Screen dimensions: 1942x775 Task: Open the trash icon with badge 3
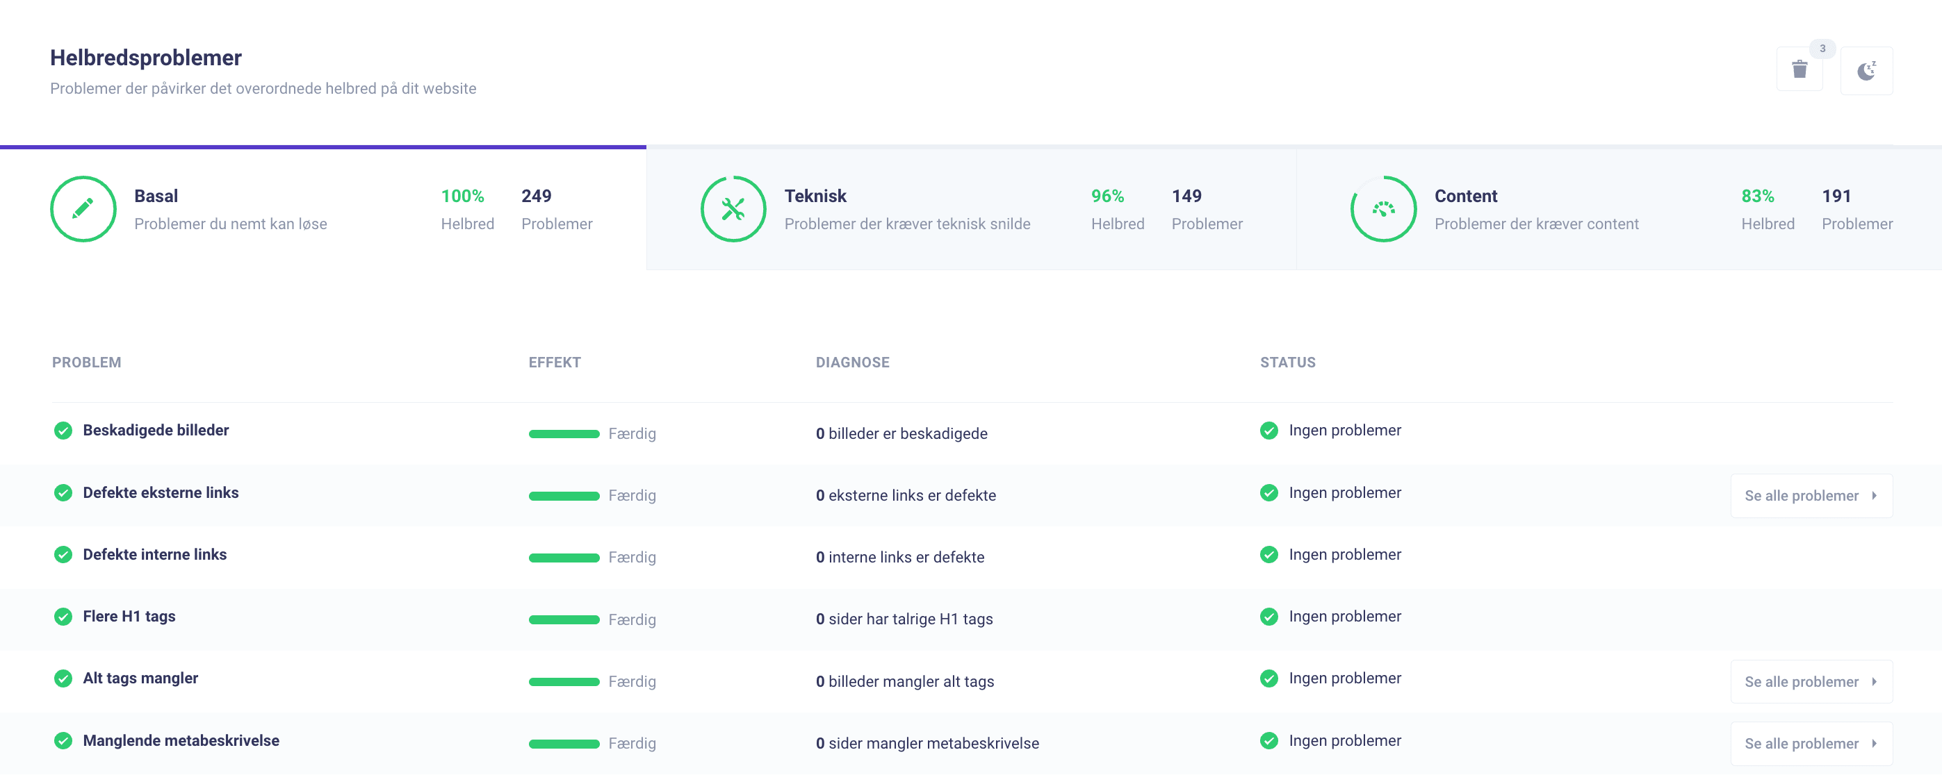point(1800,69)
